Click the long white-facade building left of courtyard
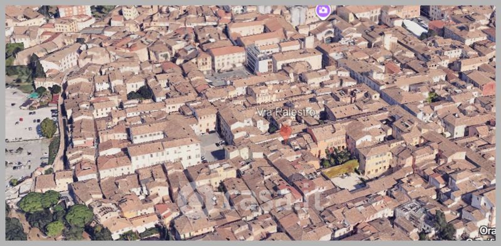 pyautogui.click(x=164, y=152)
